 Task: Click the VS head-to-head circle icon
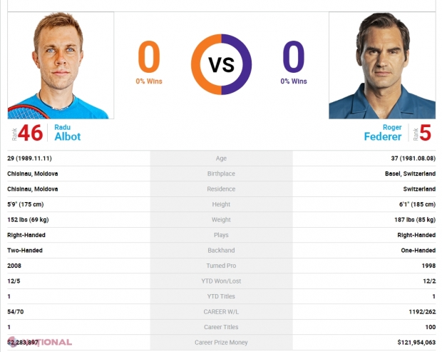221,64
